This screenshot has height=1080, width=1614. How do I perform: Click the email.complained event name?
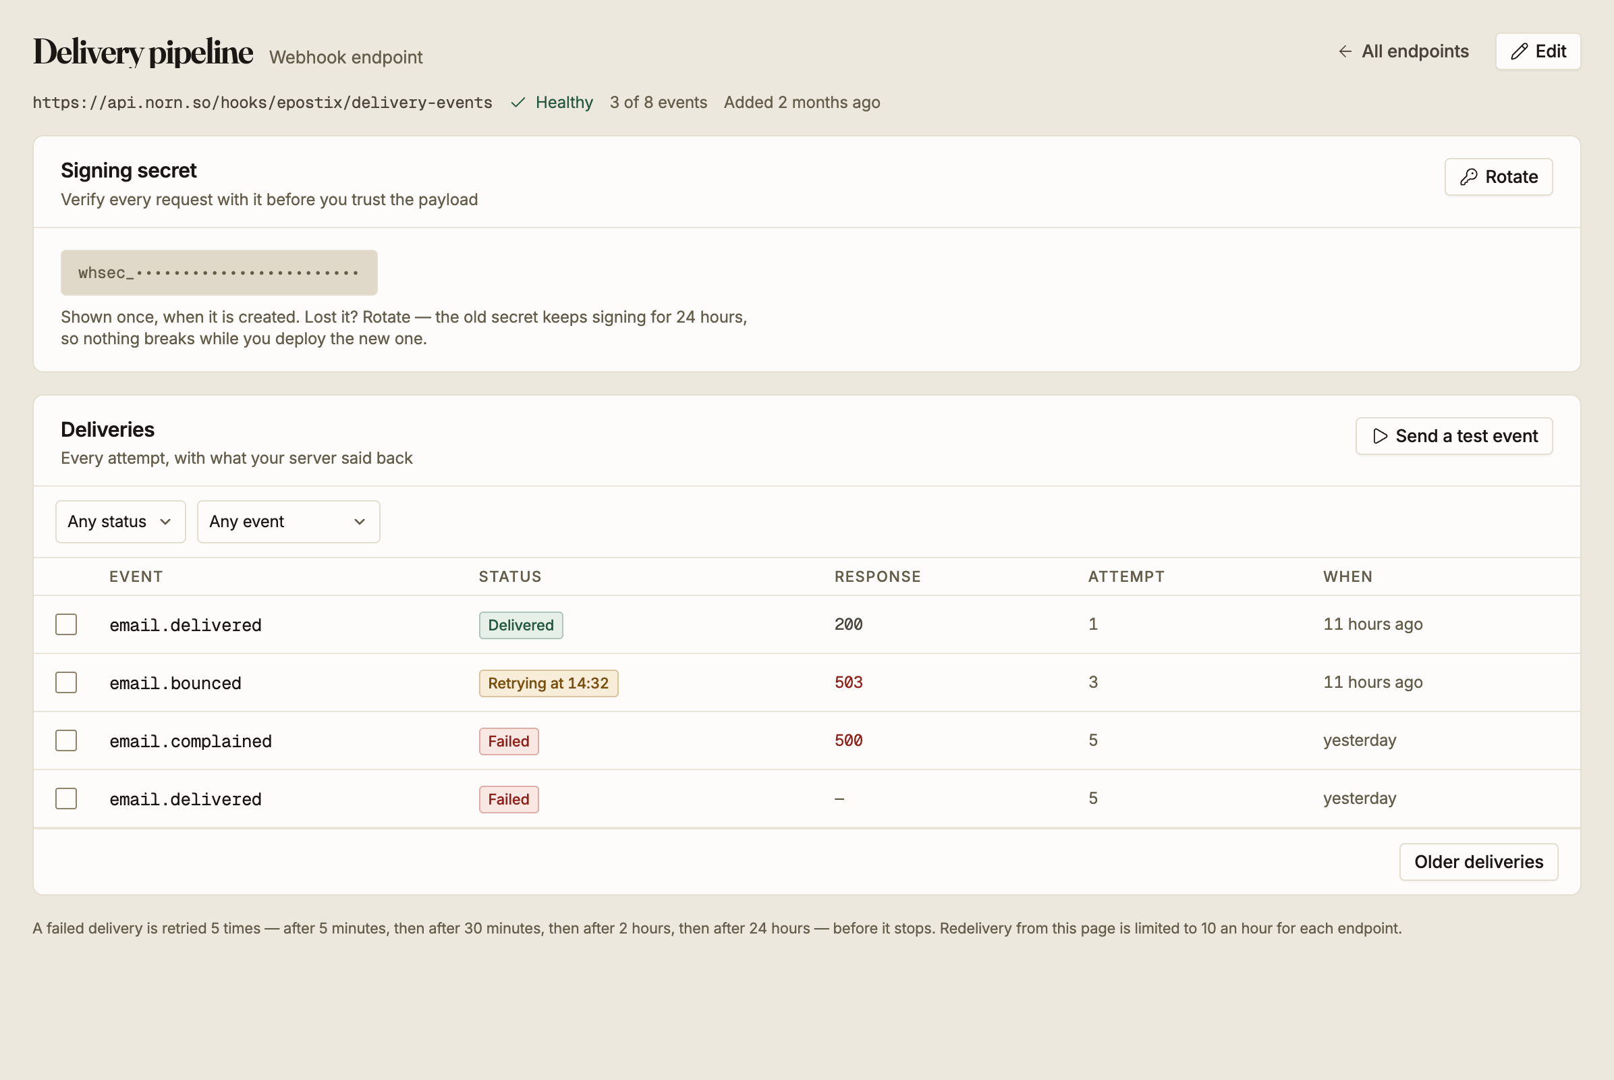tap(191, 741)
